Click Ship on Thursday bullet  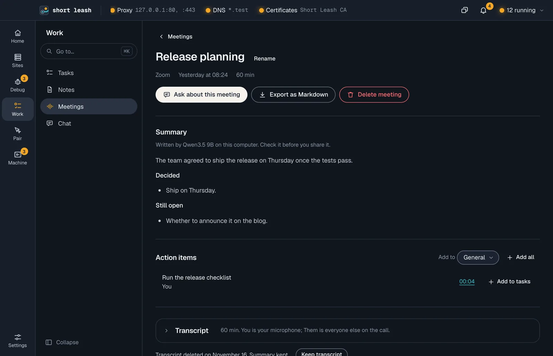[x=191, y=190]
